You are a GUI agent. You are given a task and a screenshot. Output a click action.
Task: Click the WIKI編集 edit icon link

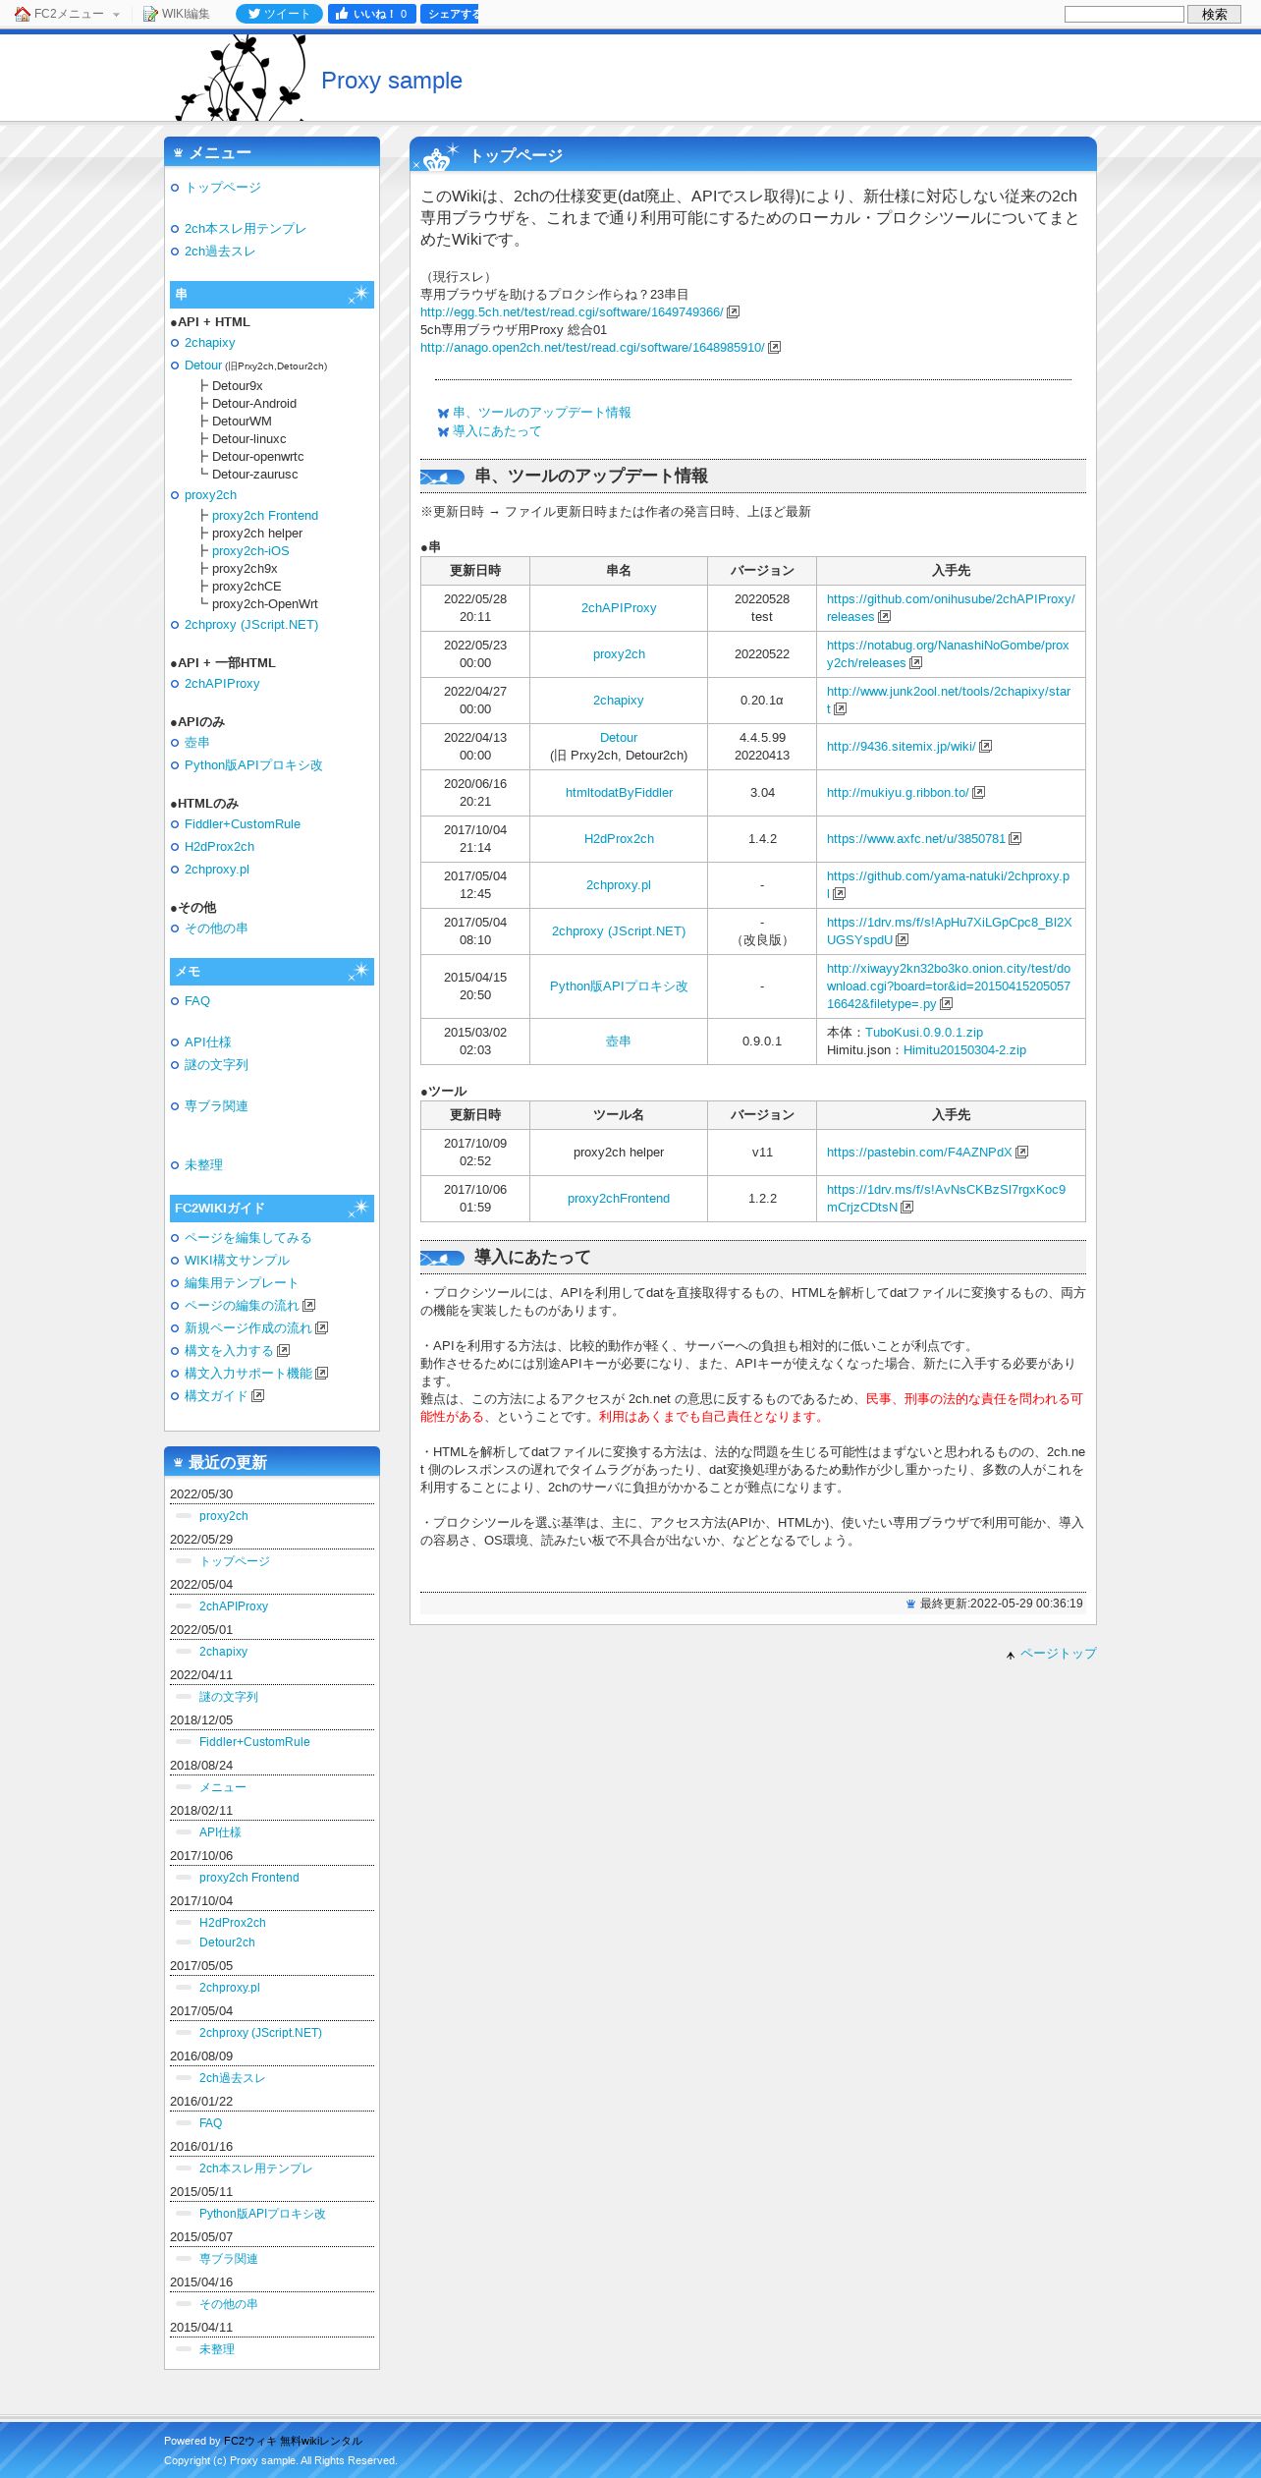click(x=177, y=14)
